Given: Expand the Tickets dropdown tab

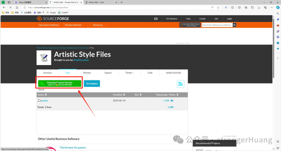Looking at the screenshot, I should (x=129, y=73).
